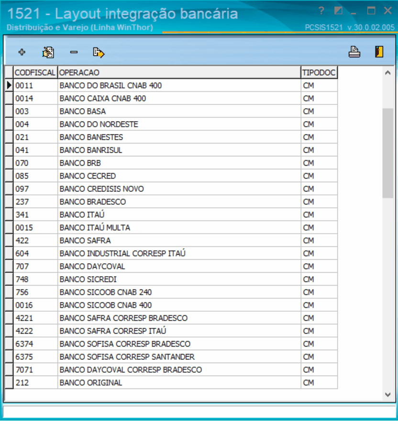The image size is (398, 424).
Task: Click the export document arrow icon
Action: pyautogui.click(x=99, y=53)
